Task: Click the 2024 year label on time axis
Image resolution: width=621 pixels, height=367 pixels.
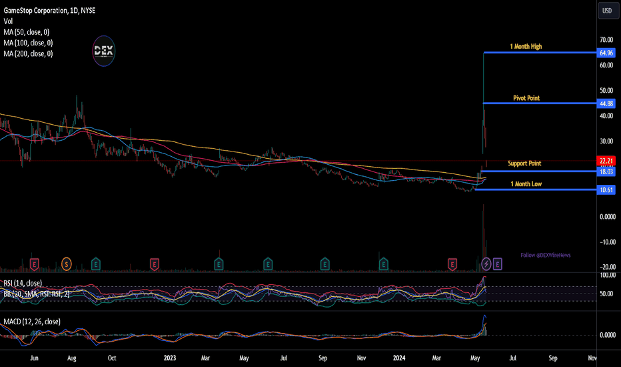Action: point(399,358)
